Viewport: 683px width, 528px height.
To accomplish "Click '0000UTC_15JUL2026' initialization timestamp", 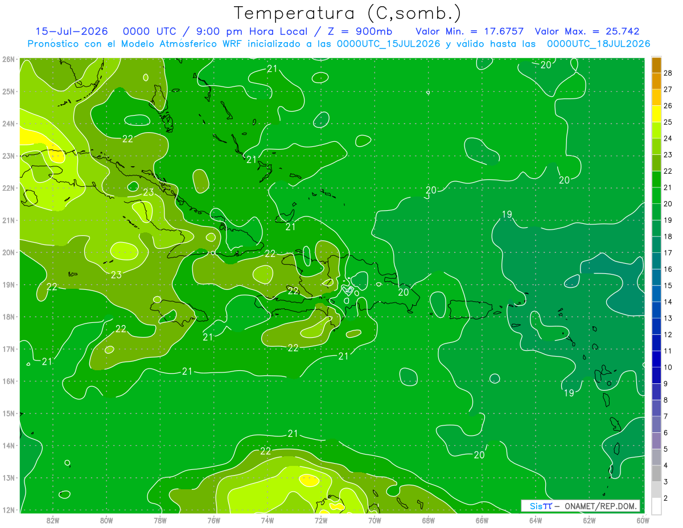I will coord(388,43).
